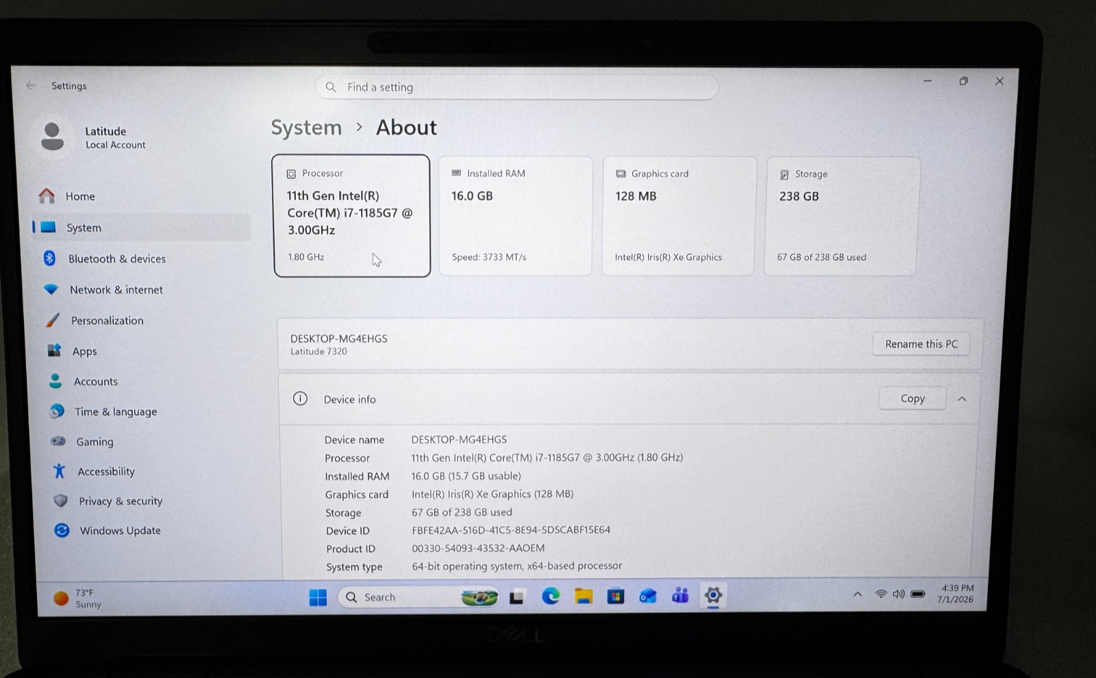Click the taskbar Search box
Image resolution: width=1096 pixels, height=678 pixels.
[x=418, y=597]
